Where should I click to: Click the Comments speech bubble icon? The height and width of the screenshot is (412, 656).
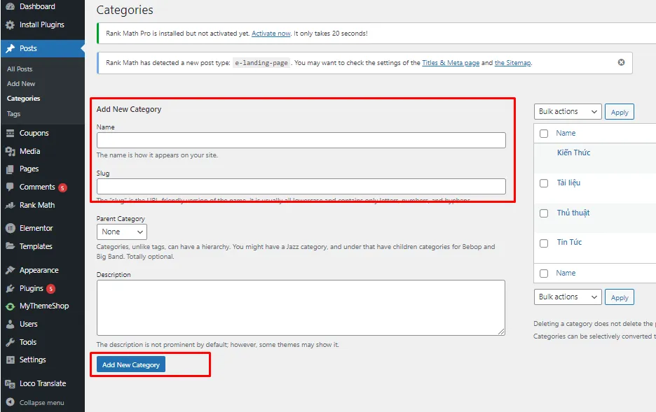tap(10, 187)
